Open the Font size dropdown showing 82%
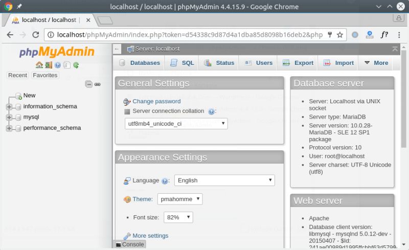Image resolution: width=409 pixels, height=250 pixels. coord(178,217)
